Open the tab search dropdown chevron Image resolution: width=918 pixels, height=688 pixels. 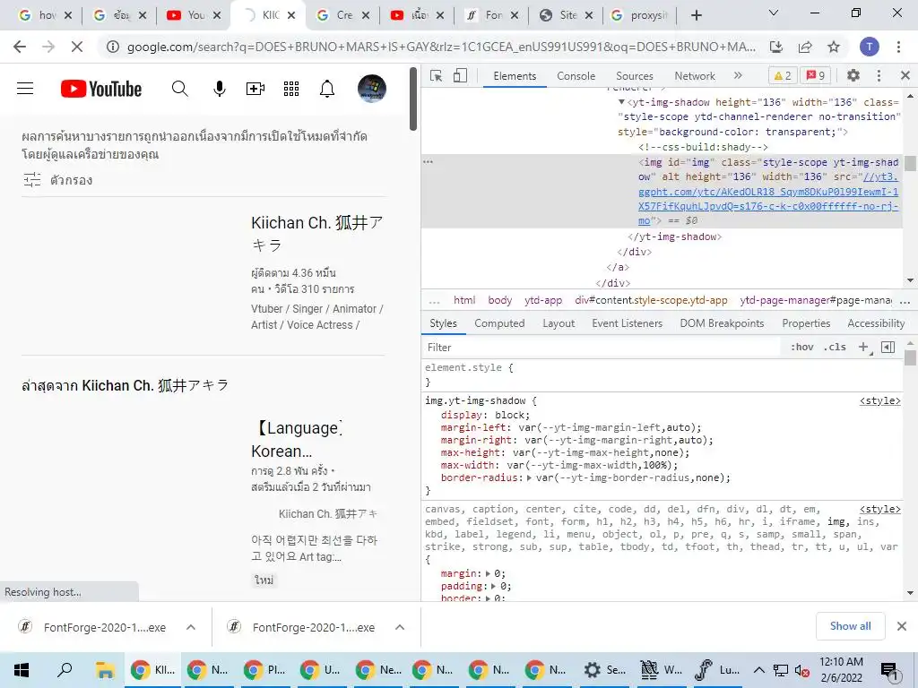tap(774, 13)
